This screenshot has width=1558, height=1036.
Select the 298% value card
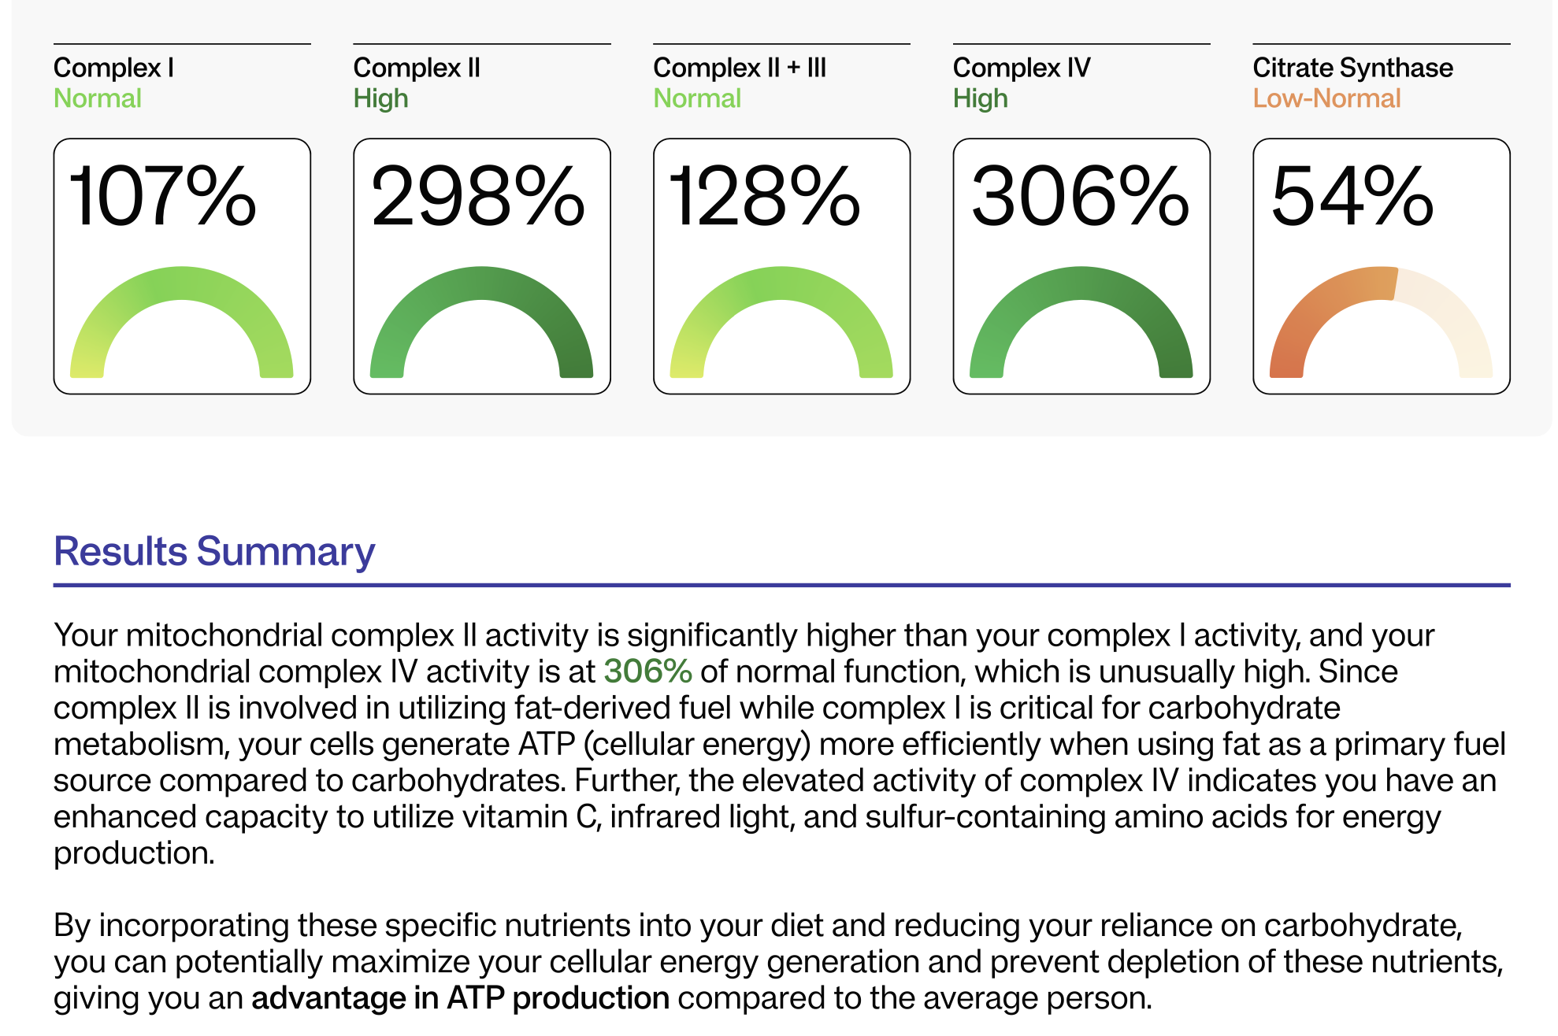pos(482,266)
